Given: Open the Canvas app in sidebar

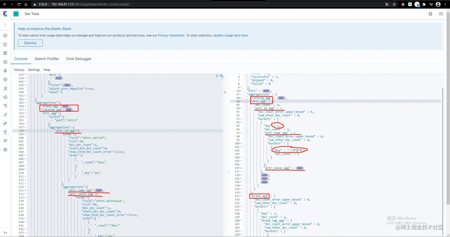Looking at the screenshot, I should [x=5, y=62].
